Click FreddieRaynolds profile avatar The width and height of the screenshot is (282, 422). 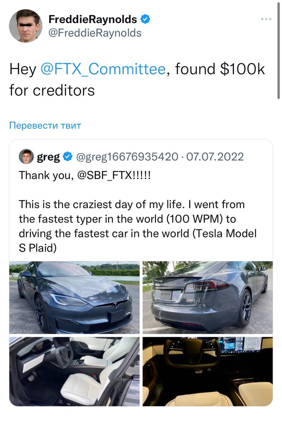[25, 26]
